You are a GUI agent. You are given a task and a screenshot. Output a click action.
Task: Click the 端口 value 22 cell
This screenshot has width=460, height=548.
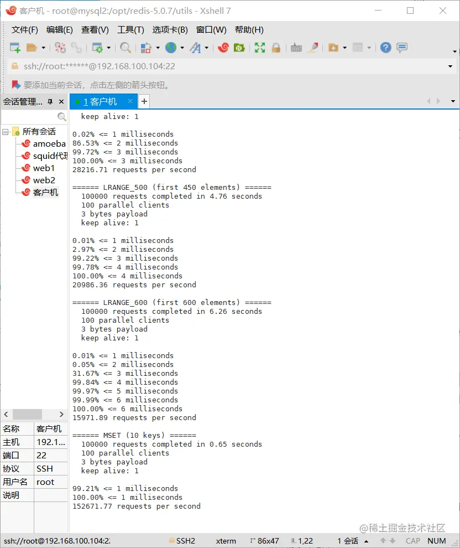coord(51,456)
